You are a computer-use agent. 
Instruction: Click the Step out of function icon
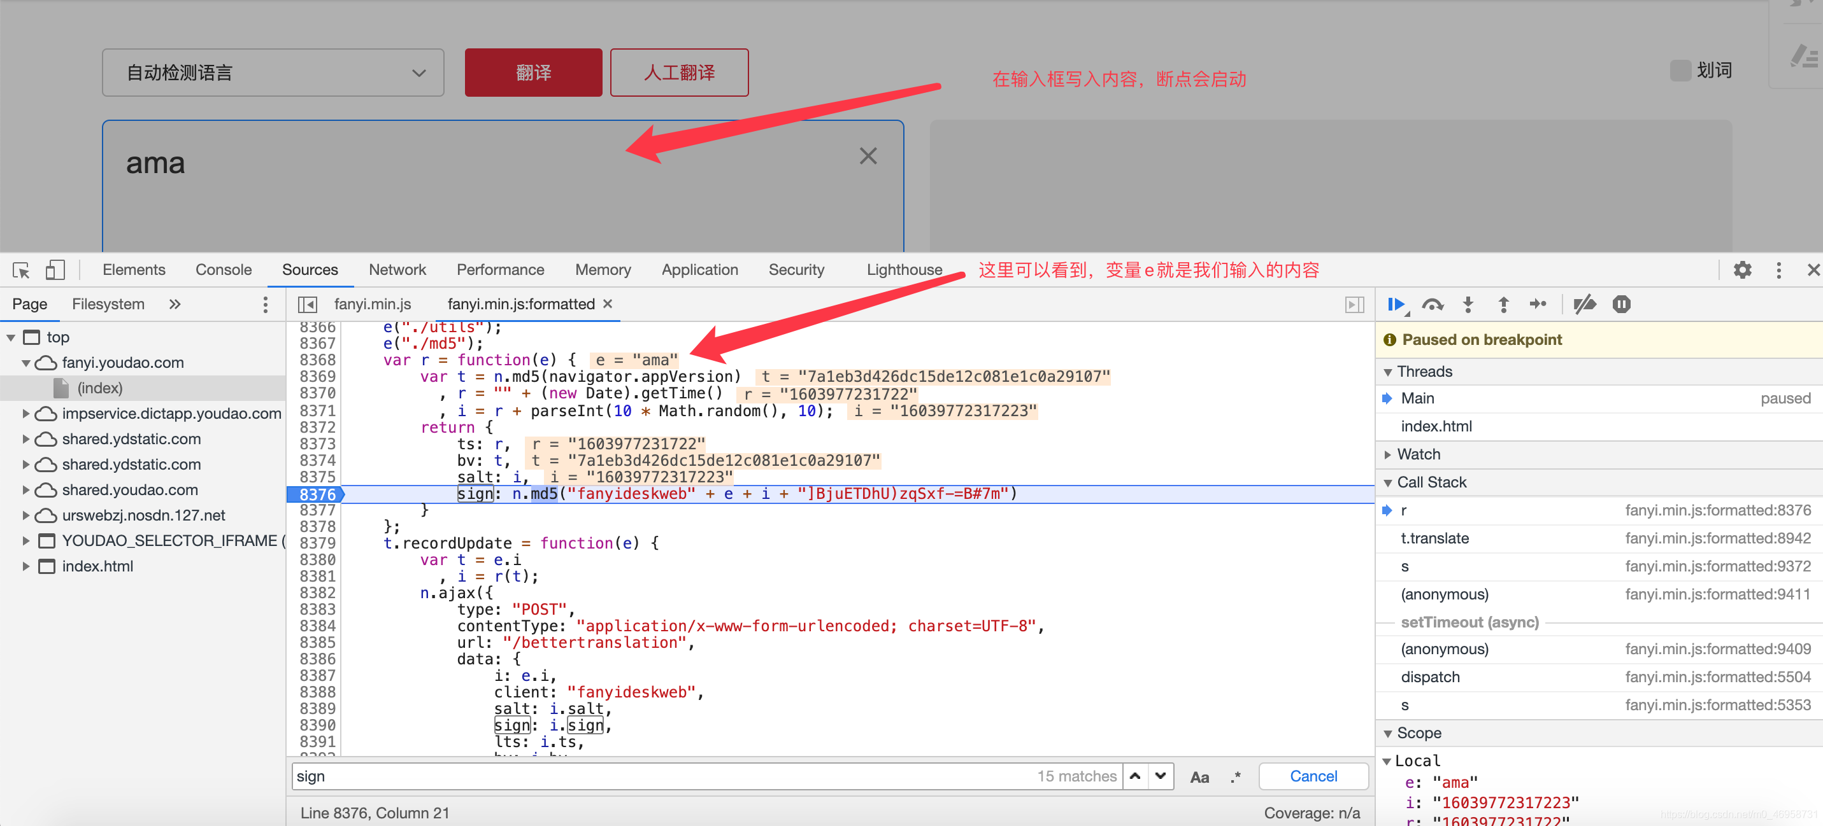point(1503,305)
